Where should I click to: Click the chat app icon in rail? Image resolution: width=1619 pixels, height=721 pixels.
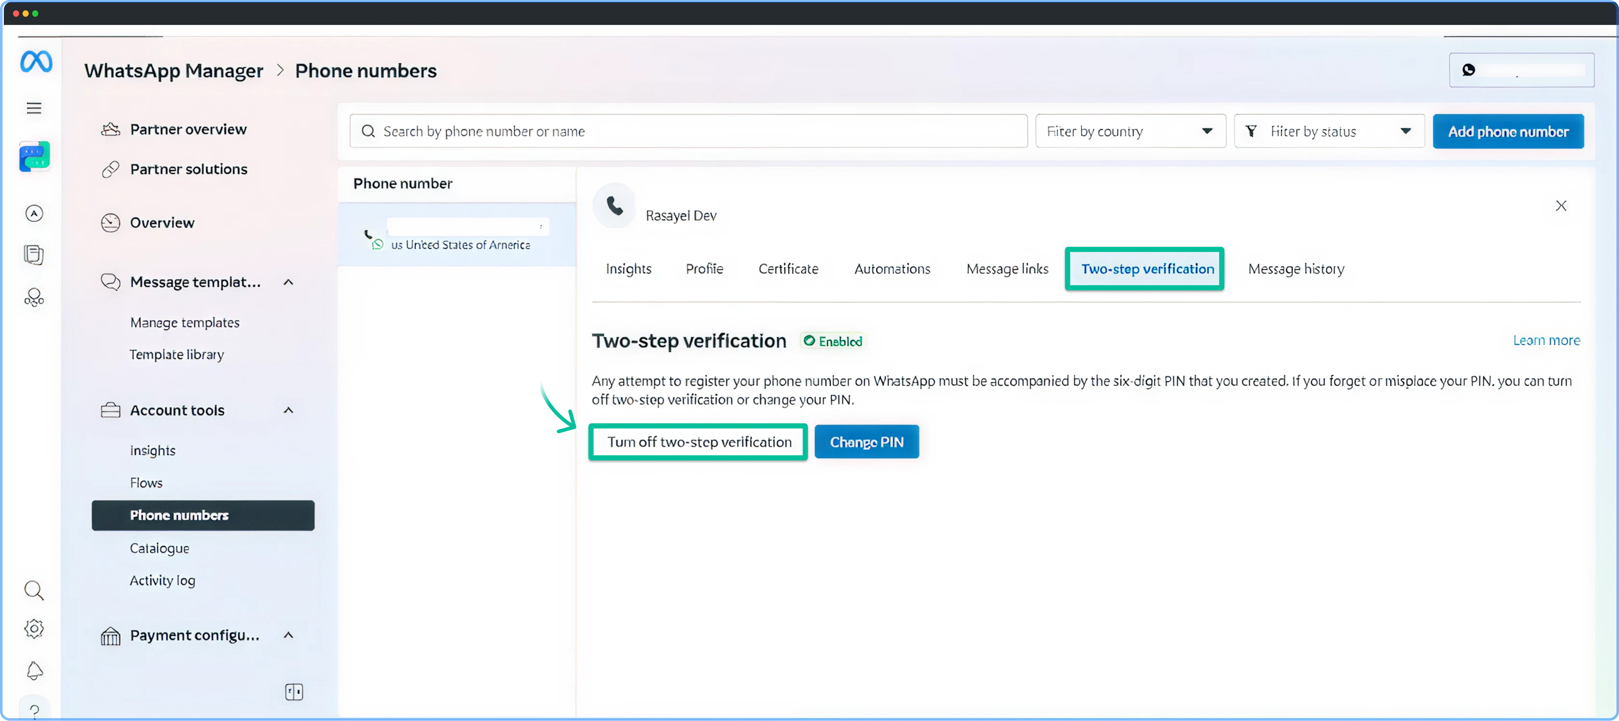click(35, 157)
